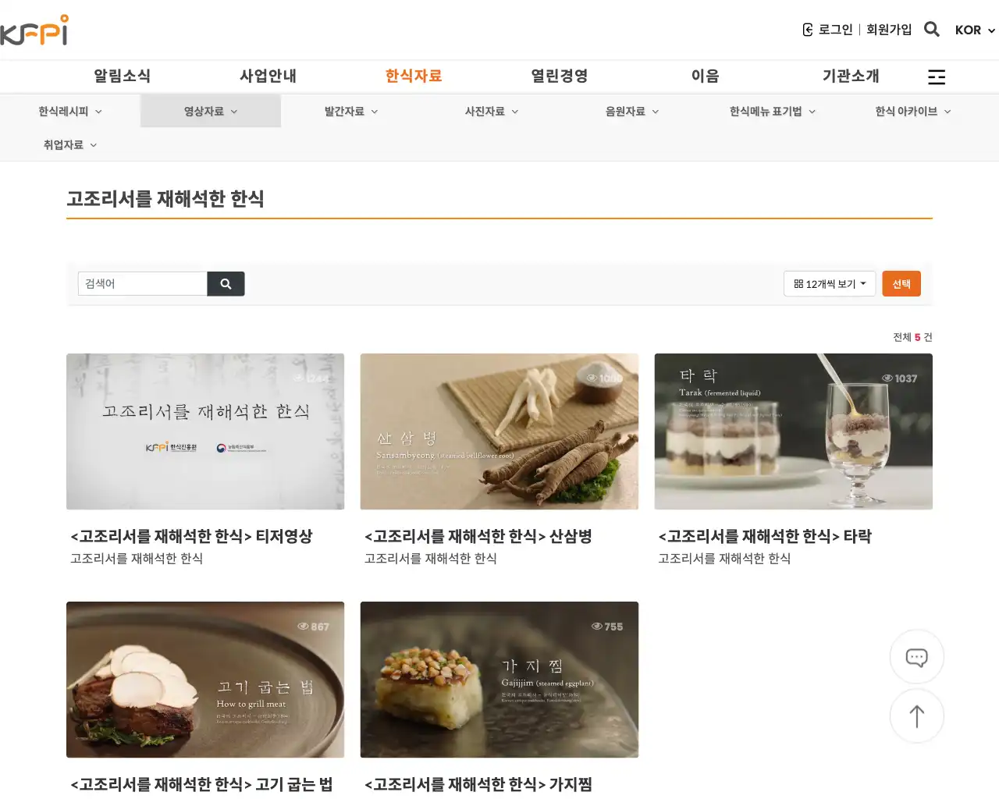The height and width of the screenshot is (799, 999).
Task: Click the hamburger menu icon
Action: pos(936,76)
